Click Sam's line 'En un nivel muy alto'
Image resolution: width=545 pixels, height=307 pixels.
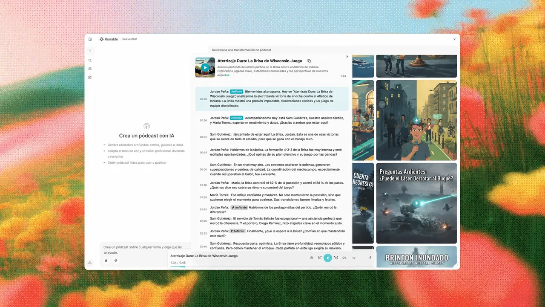[x=275, y=169]
